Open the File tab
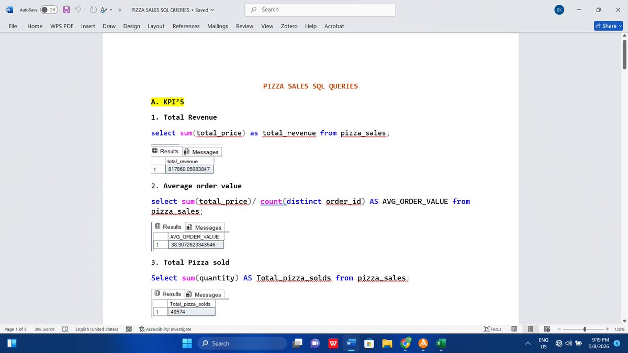The height and width of the screenshot is (353, 628). tap(13, 26)
